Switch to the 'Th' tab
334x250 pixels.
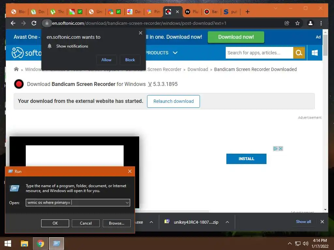click(x=57, y=12)
